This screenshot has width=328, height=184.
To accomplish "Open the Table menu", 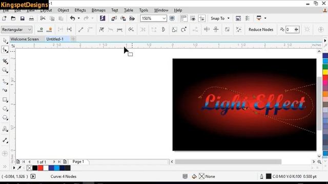I will (129, 10).
